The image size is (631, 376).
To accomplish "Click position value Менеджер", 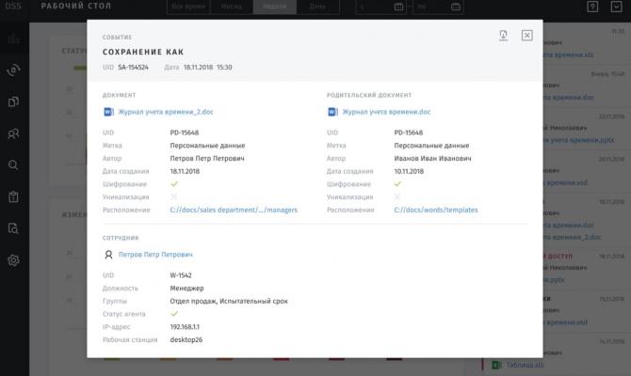I will click(x=186, y=288).
